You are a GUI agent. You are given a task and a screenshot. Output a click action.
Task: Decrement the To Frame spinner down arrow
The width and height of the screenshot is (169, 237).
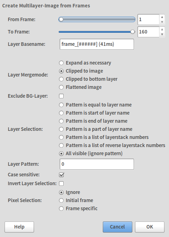162,35
